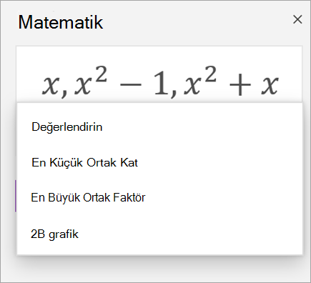Click the minus sign in the equation
The image size is (311, 283).
[131, 84]
